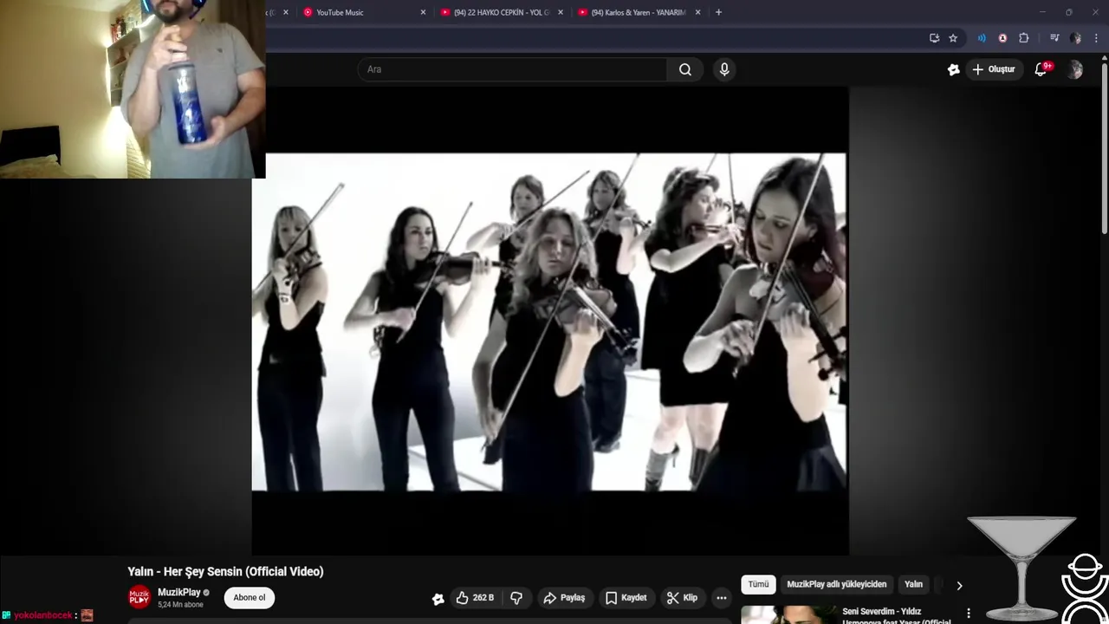
Task: Close the Karlos & Yaren tab
Action: coord(697,12)
